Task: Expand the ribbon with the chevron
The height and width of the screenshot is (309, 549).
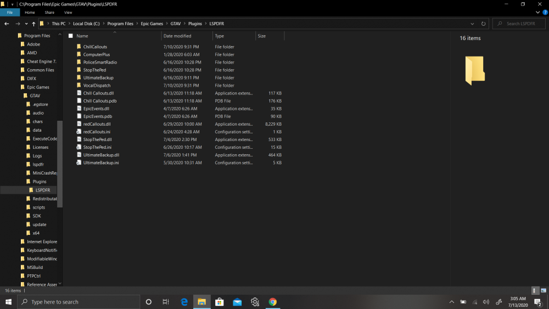Action: point(537,12)
